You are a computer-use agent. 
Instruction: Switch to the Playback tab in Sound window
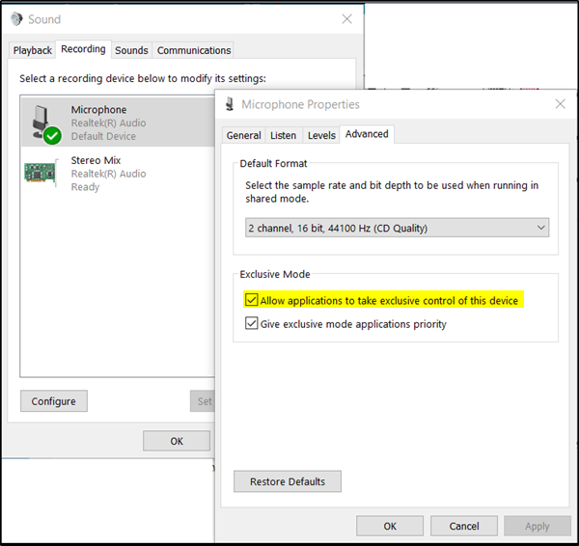pyautogui.click(x=33, y=50)
